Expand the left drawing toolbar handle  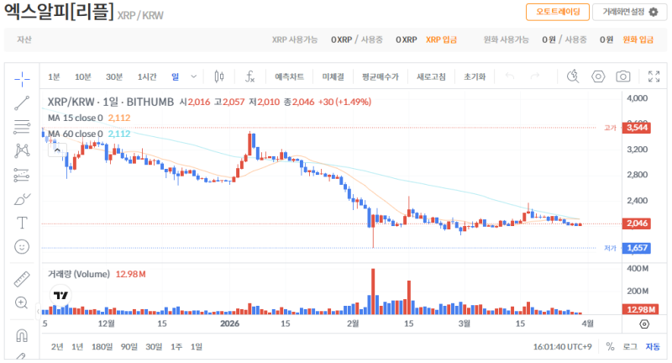[x=38, y=311]
